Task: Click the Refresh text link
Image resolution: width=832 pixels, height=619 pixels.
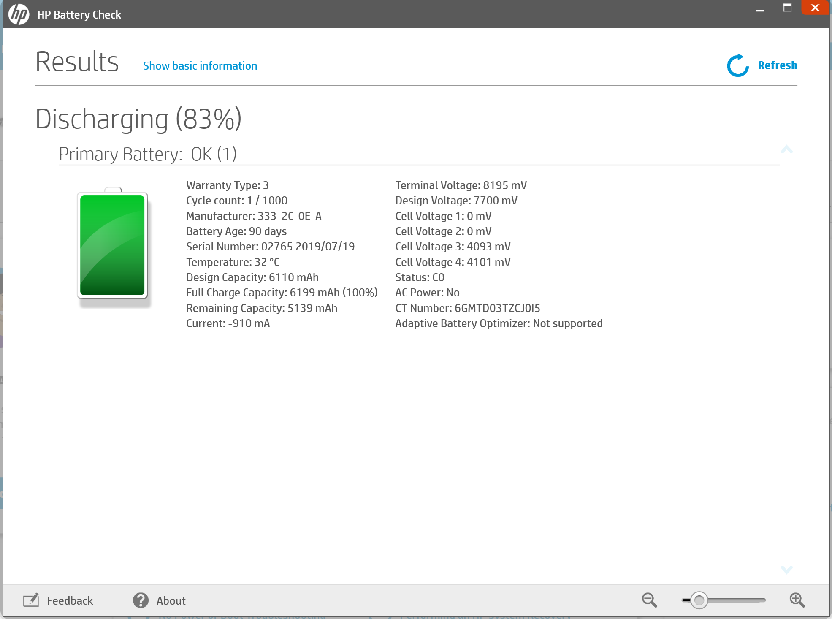Action: [777, 65]
